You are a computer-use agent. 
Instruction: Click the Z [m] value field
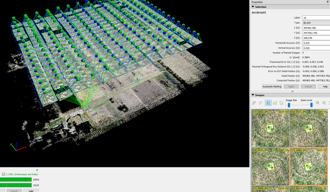tap(316, 38)
